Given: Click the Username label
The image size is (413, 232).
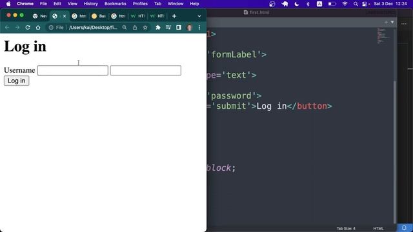Looking at the screenshot, I should (x=19, y=70).
